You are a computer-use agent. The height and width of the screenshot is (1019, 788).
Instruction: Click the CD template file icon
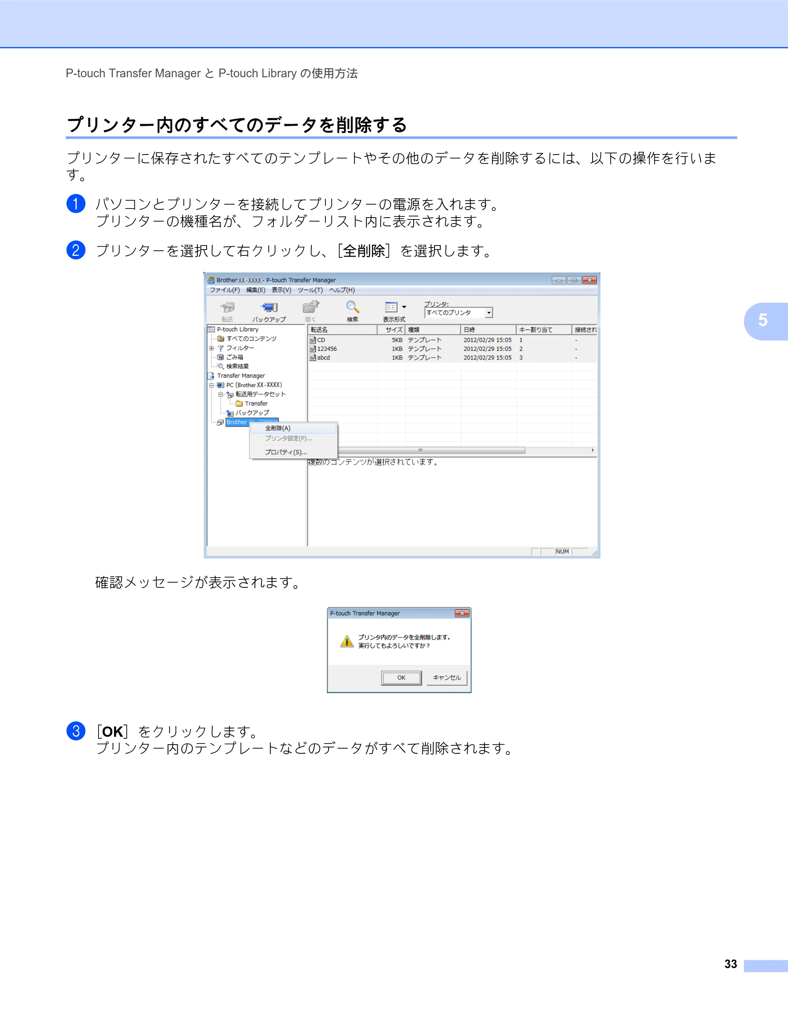tap(313, 340)
